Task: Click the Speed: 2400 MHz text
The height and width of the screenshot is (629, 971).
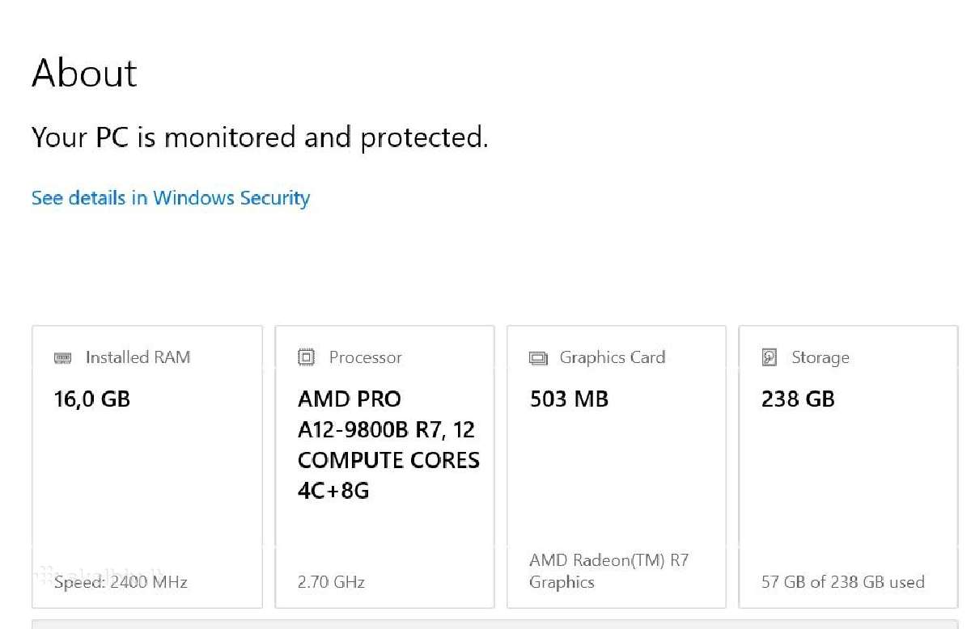Action: click(x=121, y=582)
